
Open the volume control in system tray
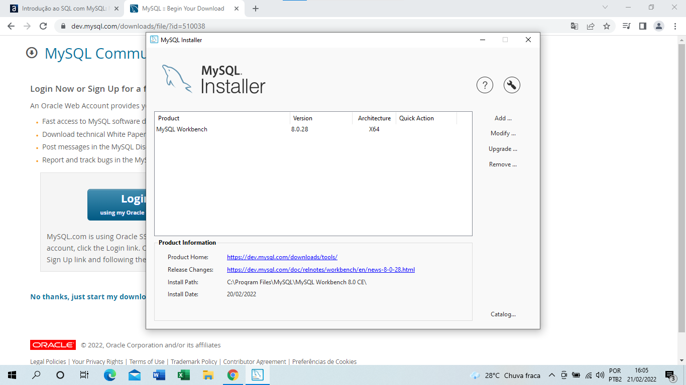click(600, 375)
